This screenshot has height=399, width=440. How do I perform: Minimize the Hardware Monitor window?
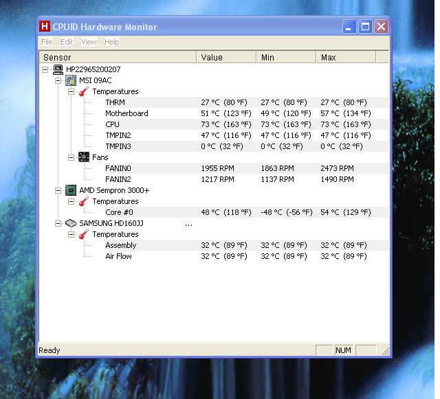(349, 27)
